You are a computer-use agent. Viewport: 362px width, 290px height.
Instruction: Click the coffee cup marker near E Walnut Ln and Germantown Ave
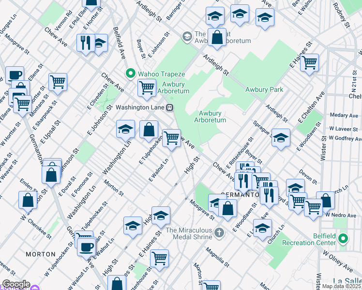point(87,248)
